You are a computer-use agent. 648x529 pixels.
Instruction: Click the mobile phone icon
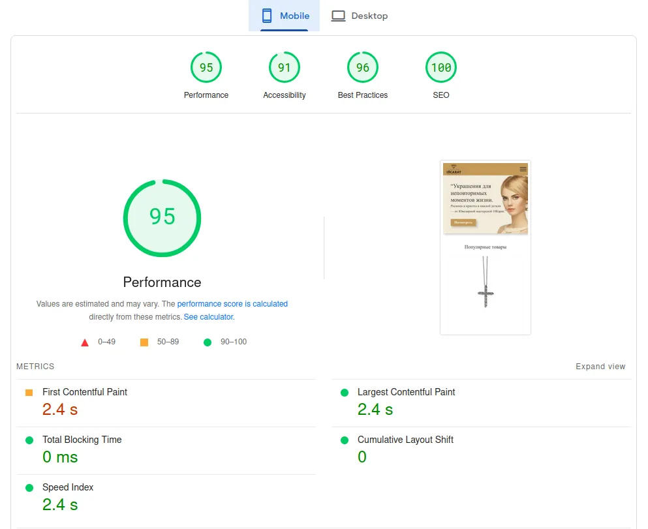[267, 16]
